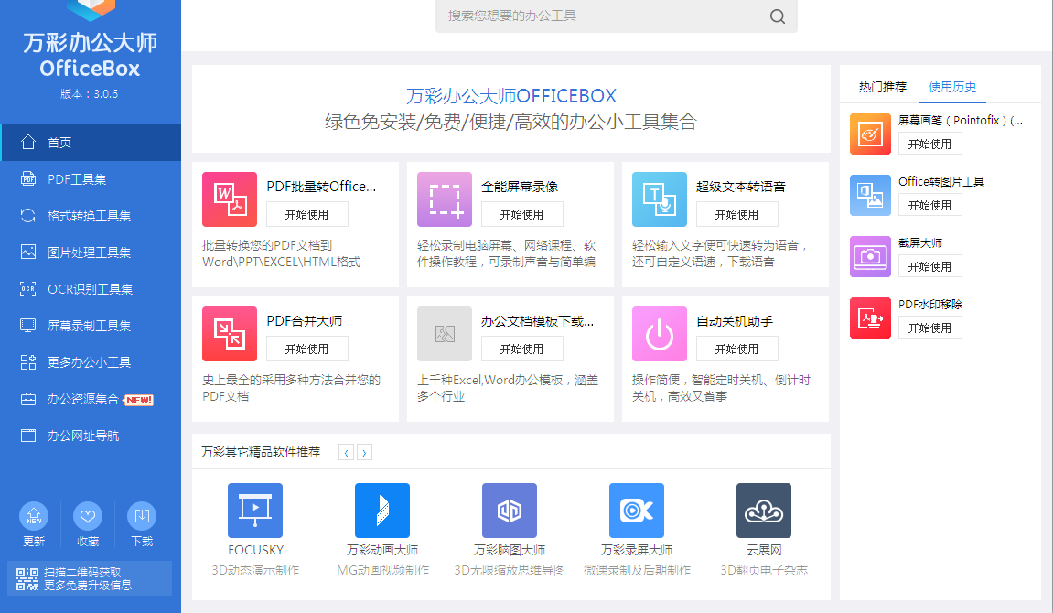This screenshot has height=613, width=1053.
Task: Click the PDF合并大师 merge icon
Action: (x=230, y=334)
